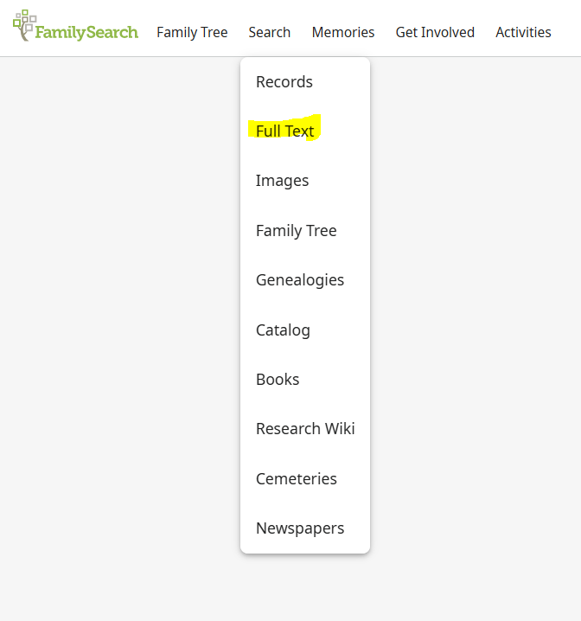Open the Get Involved navigation menu
Screen dimensions: 581x621
click(x=435, y=32)
